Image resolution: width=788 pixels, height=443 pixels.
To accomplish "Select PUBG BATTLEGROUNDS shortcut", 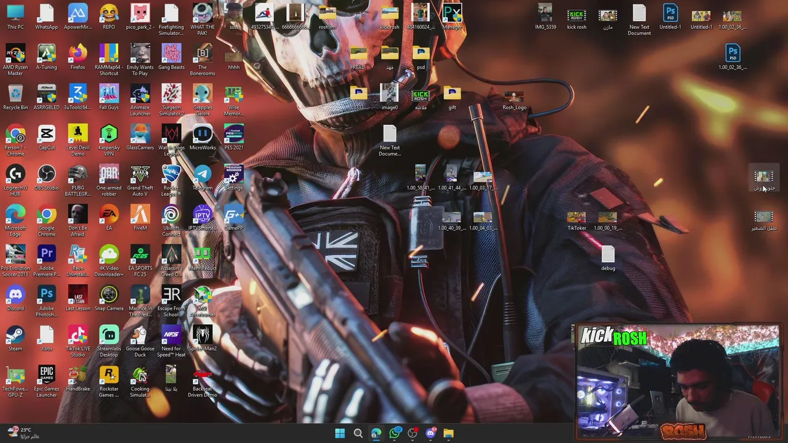I will (78, 180).
